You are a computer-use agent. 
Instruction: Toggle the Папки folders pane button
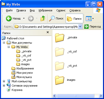pos(74,18)
